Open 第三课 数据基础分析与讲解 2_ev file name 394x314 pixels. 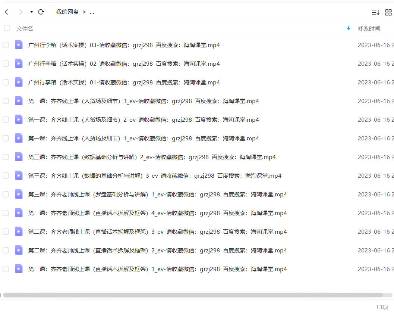(x=152, y=157)
